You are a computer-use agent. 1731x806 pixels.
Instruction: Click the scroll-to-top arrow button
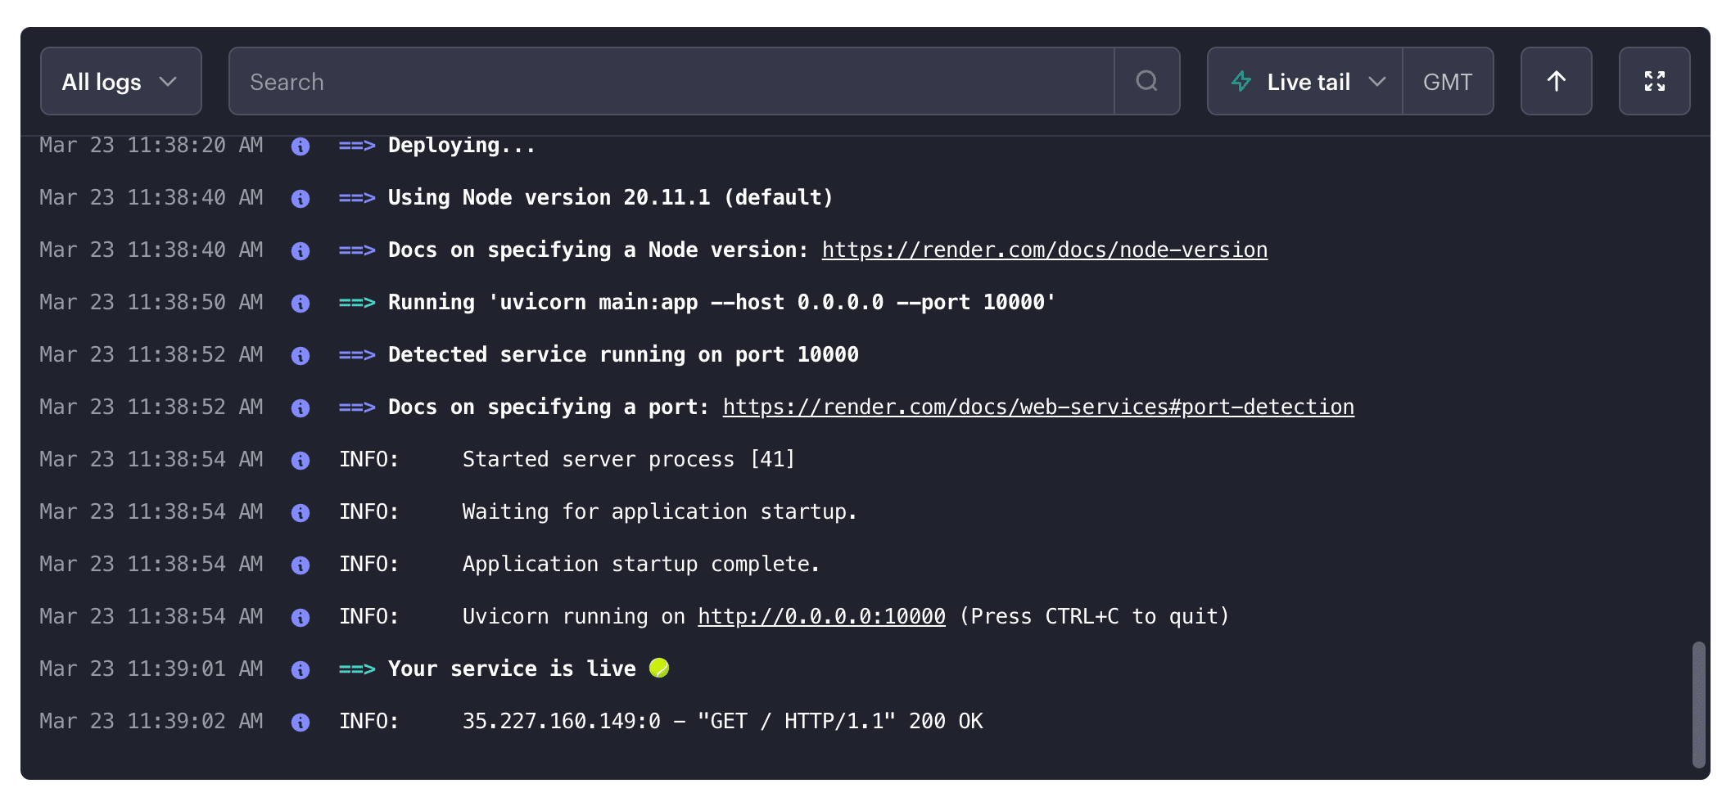coord(1556,81)
